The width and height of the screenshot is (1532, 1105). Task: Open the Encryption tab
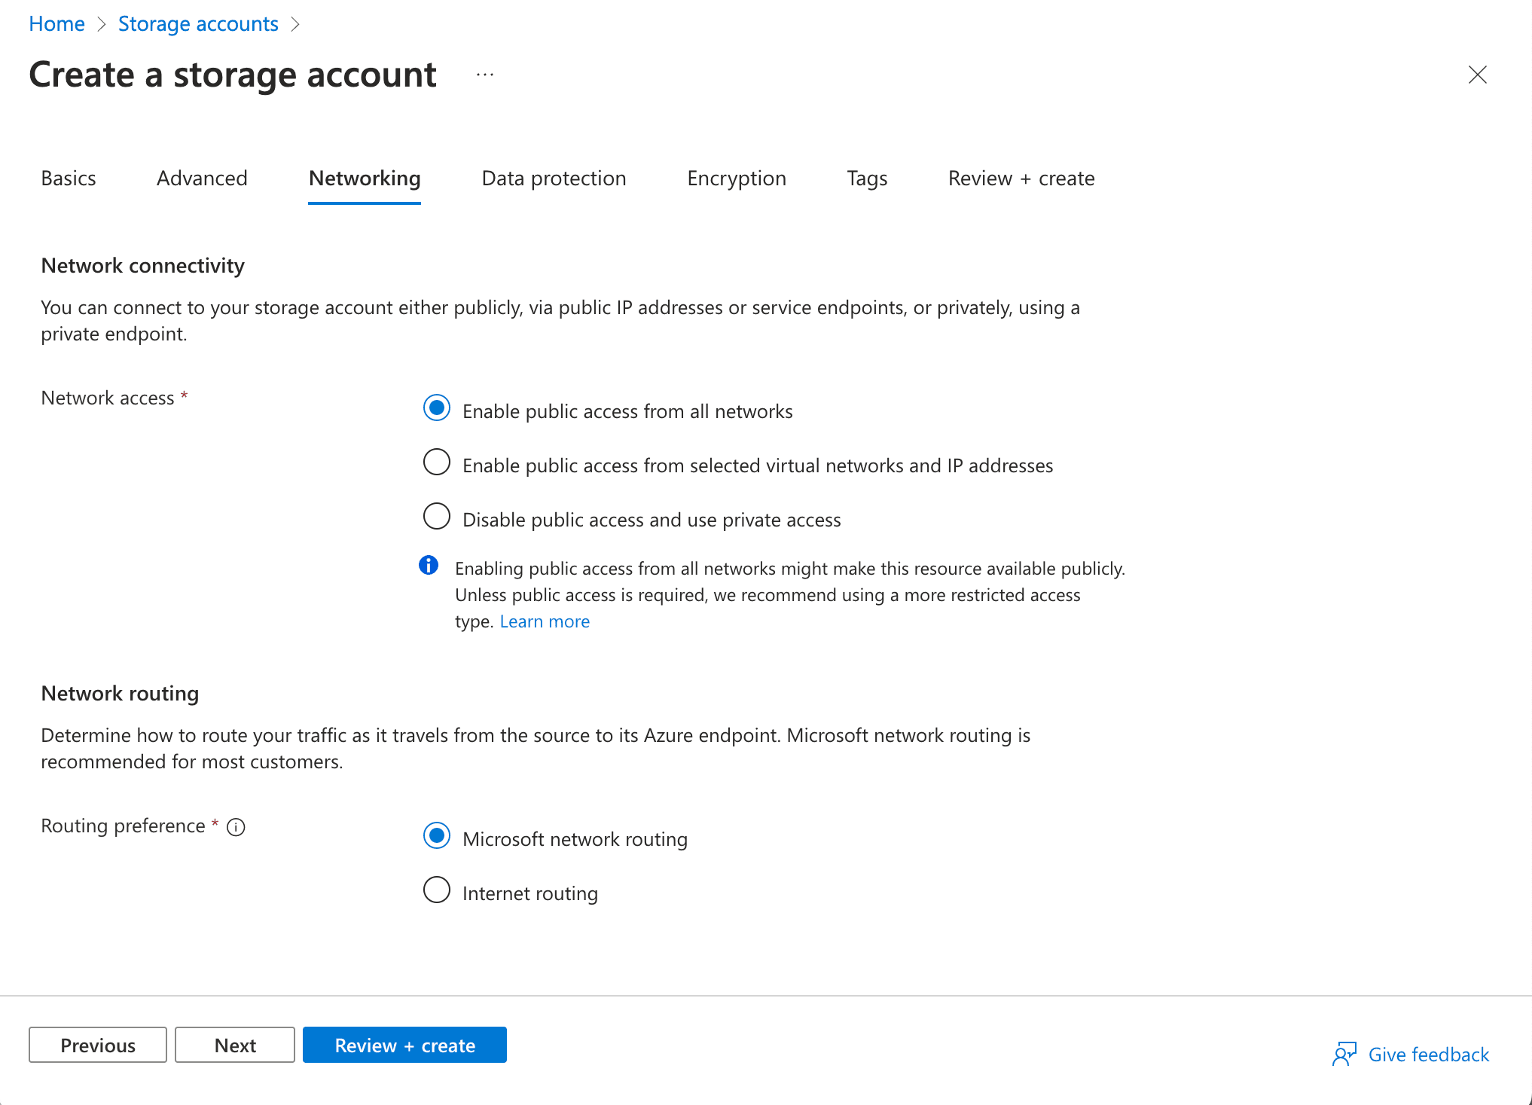(736, 179)
